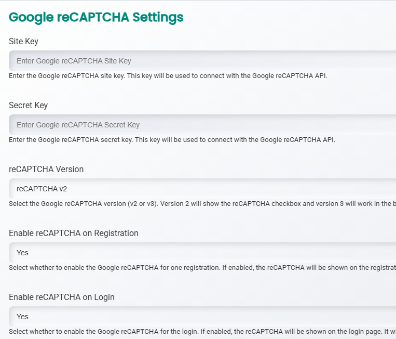Click 'Yes' value under Login setting
The height and width of the screenshot is (339, 396).
tap(22, 317)
